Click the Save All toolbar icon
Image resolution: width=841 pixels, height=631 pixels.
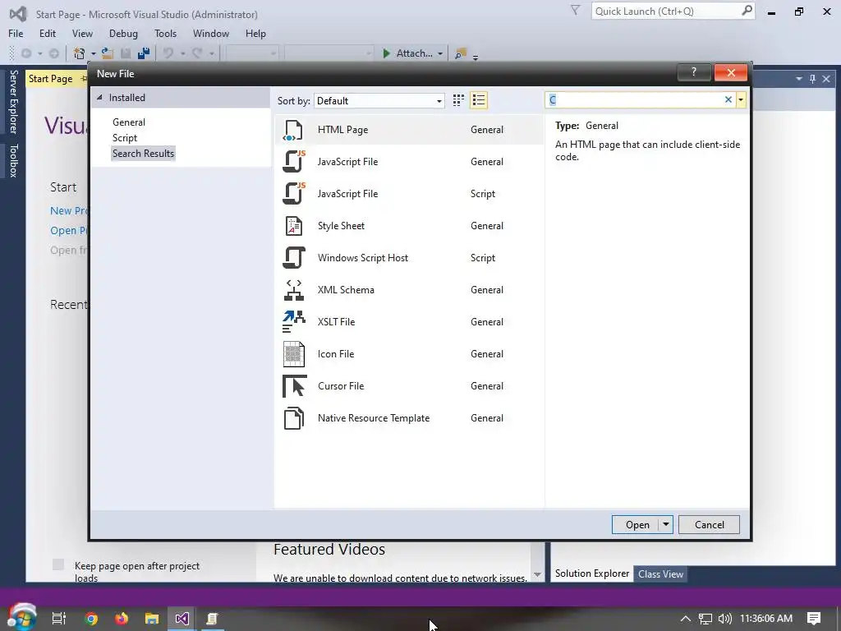coord(144,53)
